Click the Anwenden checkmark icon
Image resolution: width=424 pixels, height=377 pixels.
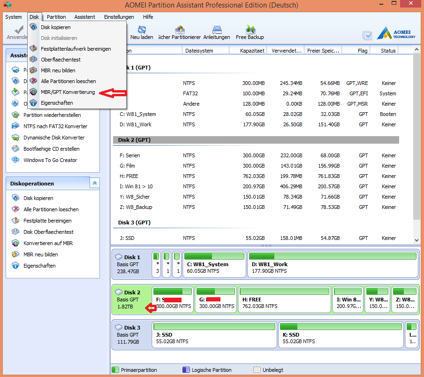click(19, 30)
